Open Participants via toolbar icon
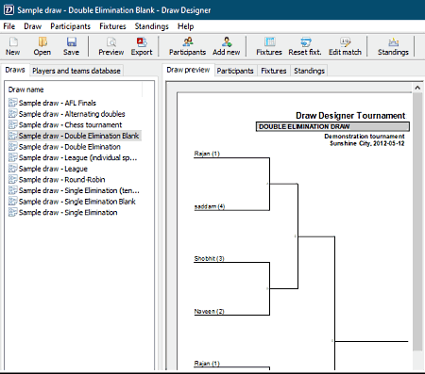Viewport: 425px width, 374px height. [187, 46]
